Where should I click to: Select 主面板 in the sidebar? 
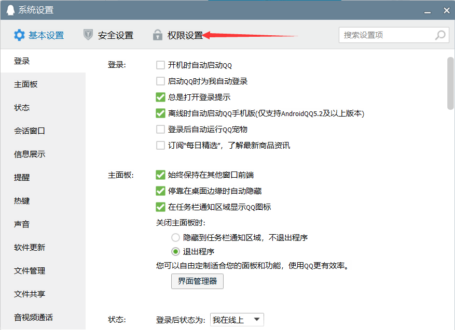[x=43, y=84]
